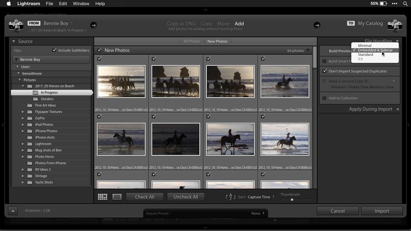Uncheck photo CA-0005.cr2 checkbox
Image resolution: width=411 pixels, height=231 pixels.
coord(99,116)
